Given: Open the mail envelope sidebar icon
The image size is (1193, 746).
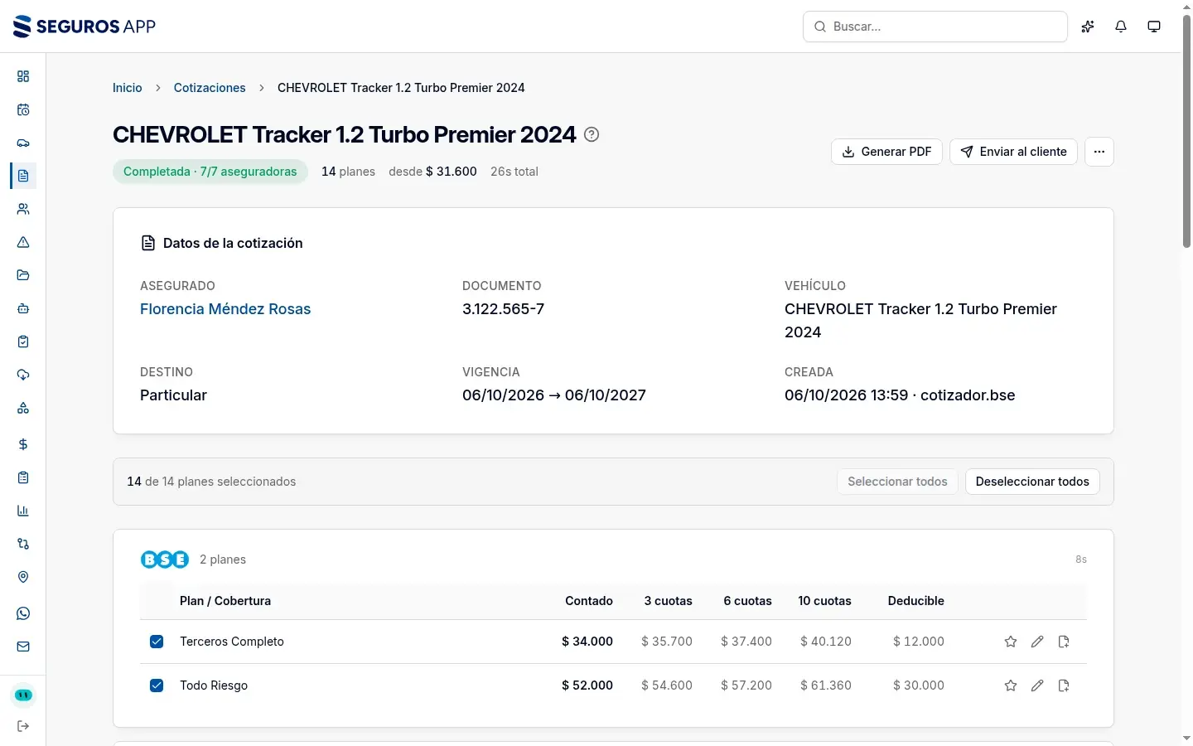Looking at the screenshot, I should [x=23, y=647].
